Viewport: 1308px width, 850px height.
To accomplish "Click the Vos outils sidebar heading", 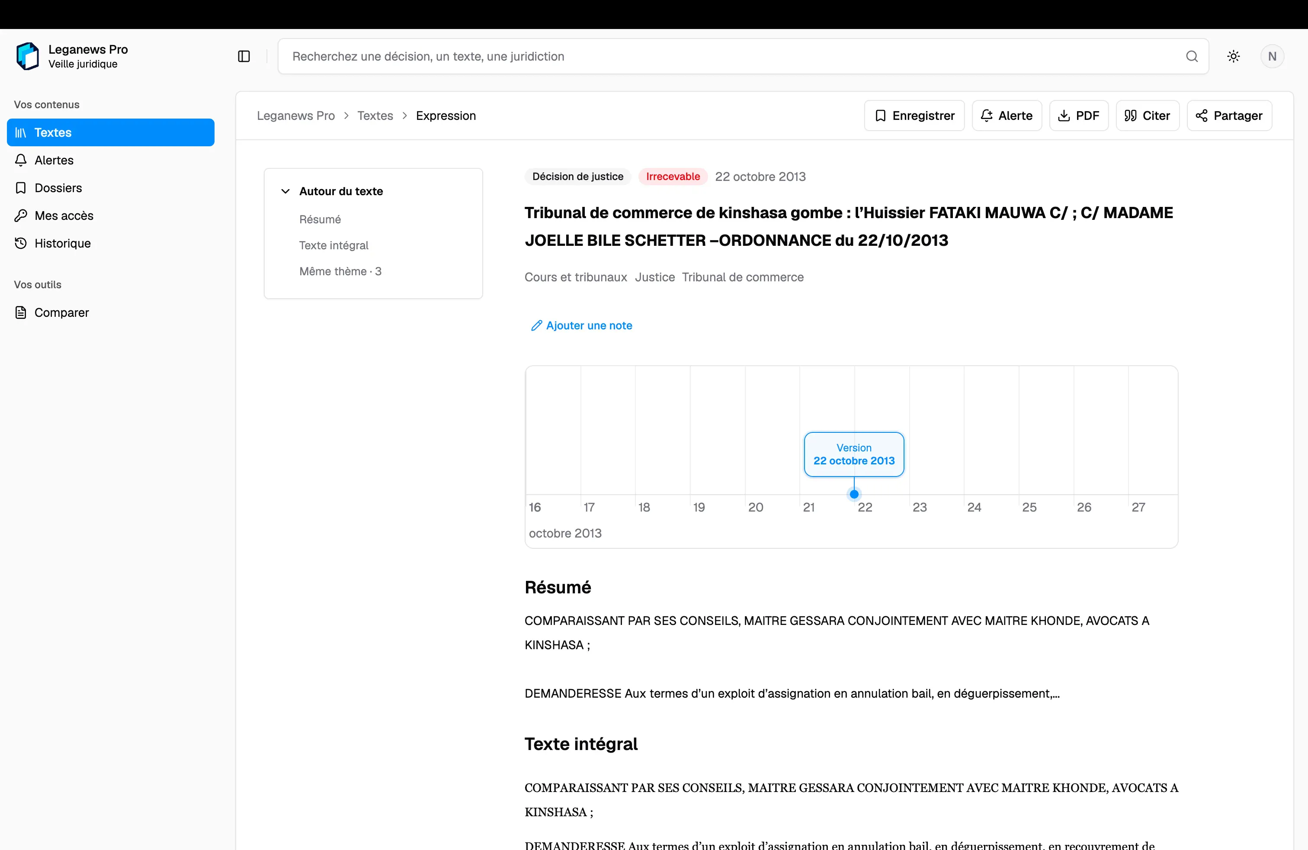I will 37,284.
